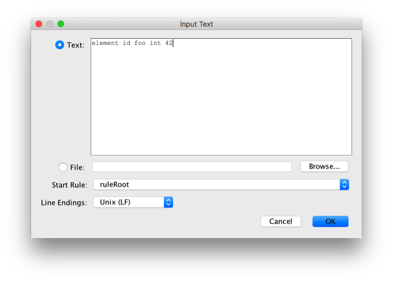393x283 pixels.
Task: Select the File radio button
Action: pyautogui.click(x=63, y=167)
